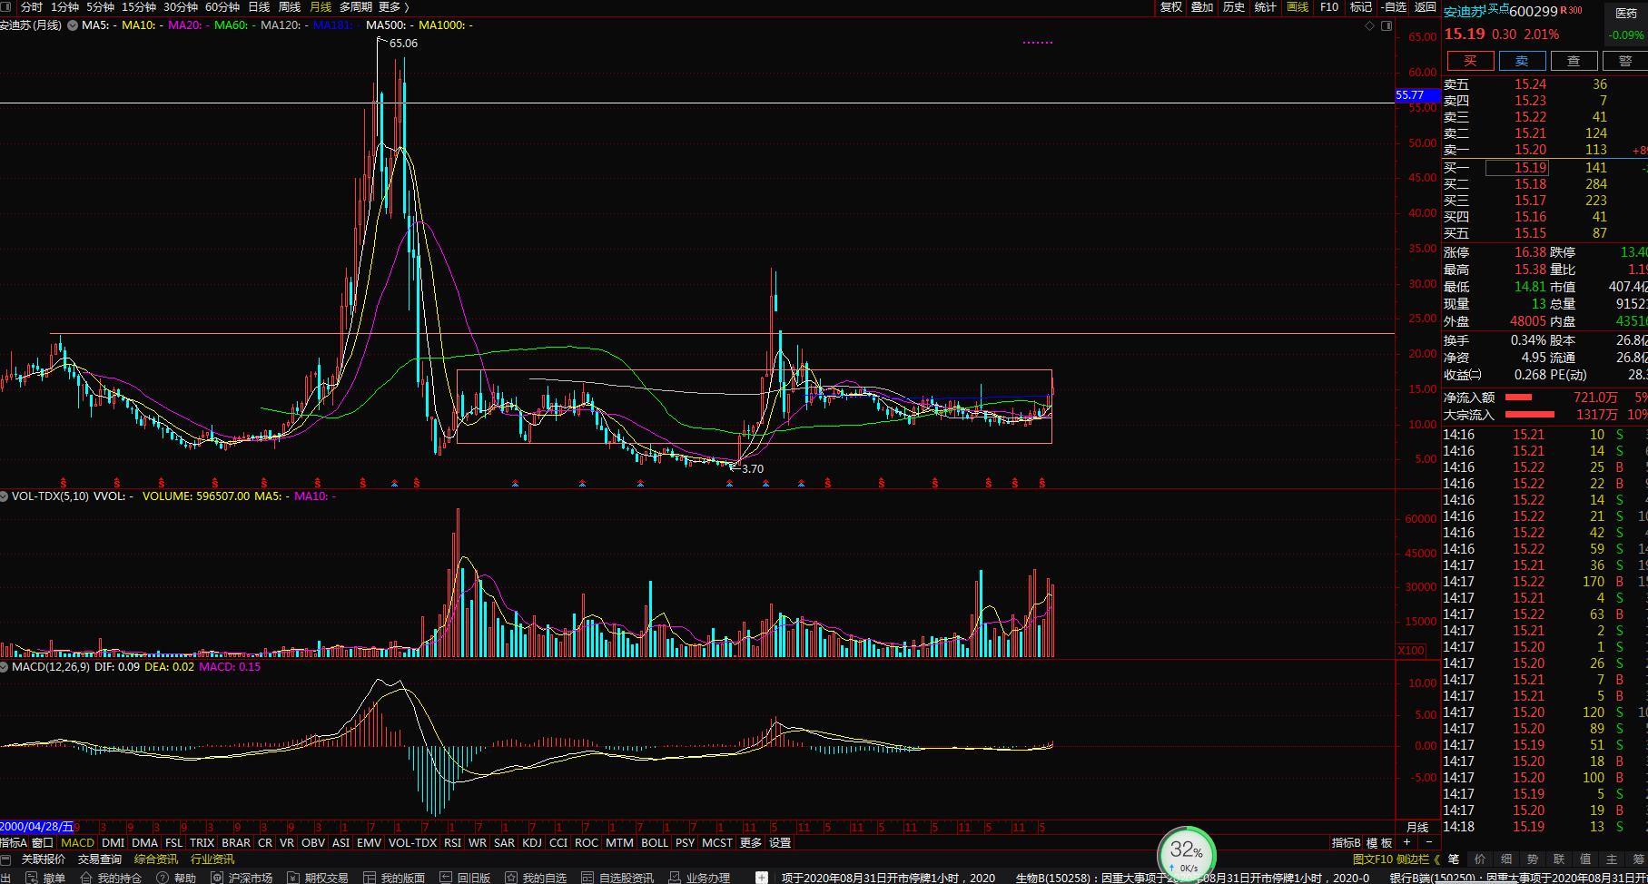Open 复权 price adjustment menu

tap(1171, 6)
